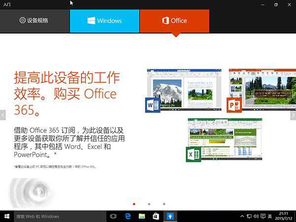Switch to the Windows tab
296x222 pixels.
(x=105, y=21)
